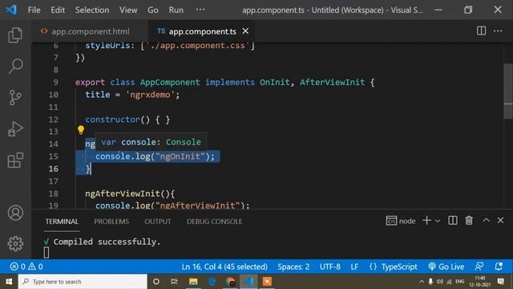Switch to the OUTPUT panel tab
This screenshot has height=289, width=513.
click(158, 222)
